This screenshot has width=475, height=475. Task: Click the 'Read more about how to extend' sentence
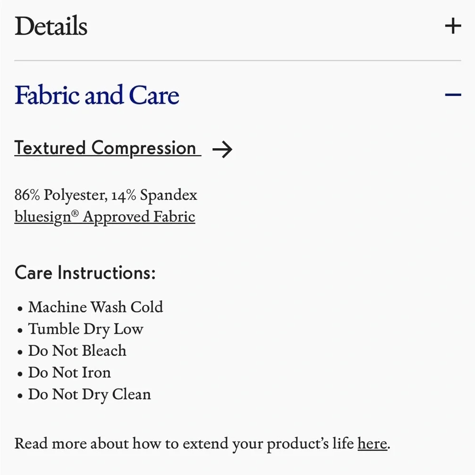tap(202, 444)
